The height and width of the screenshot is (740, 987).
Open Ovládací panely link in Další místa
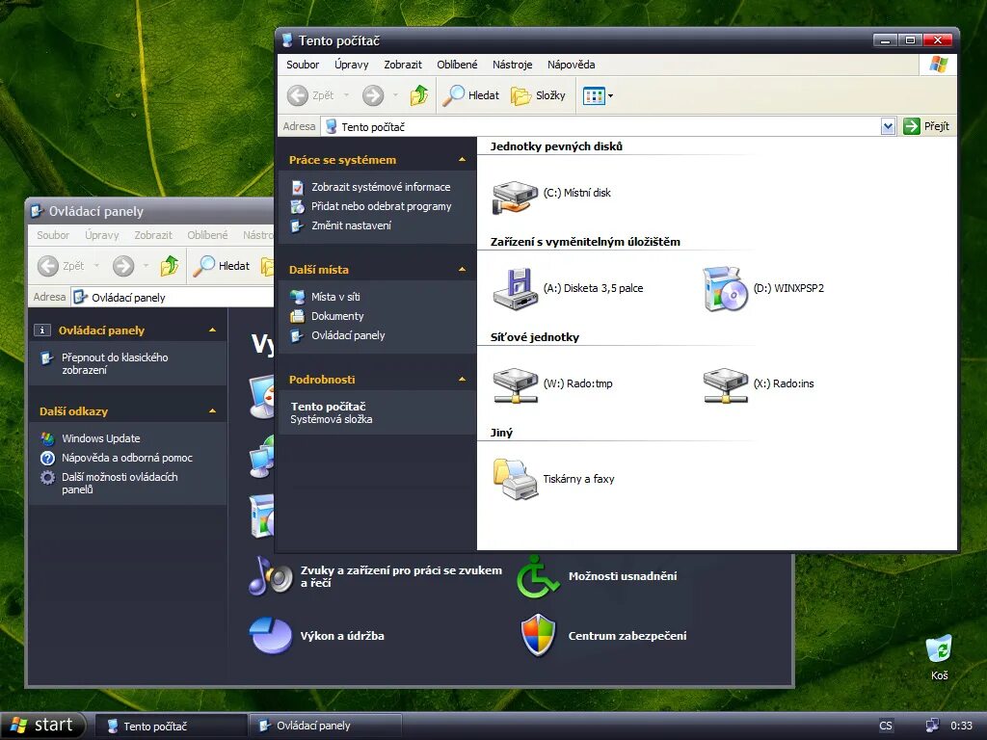tap(348, 335)
